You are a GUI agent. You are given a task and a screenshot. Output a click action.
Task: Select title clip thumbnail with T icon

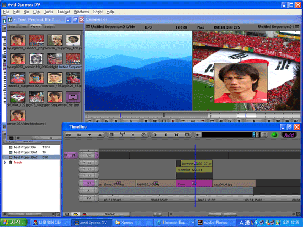coord(73,97)
